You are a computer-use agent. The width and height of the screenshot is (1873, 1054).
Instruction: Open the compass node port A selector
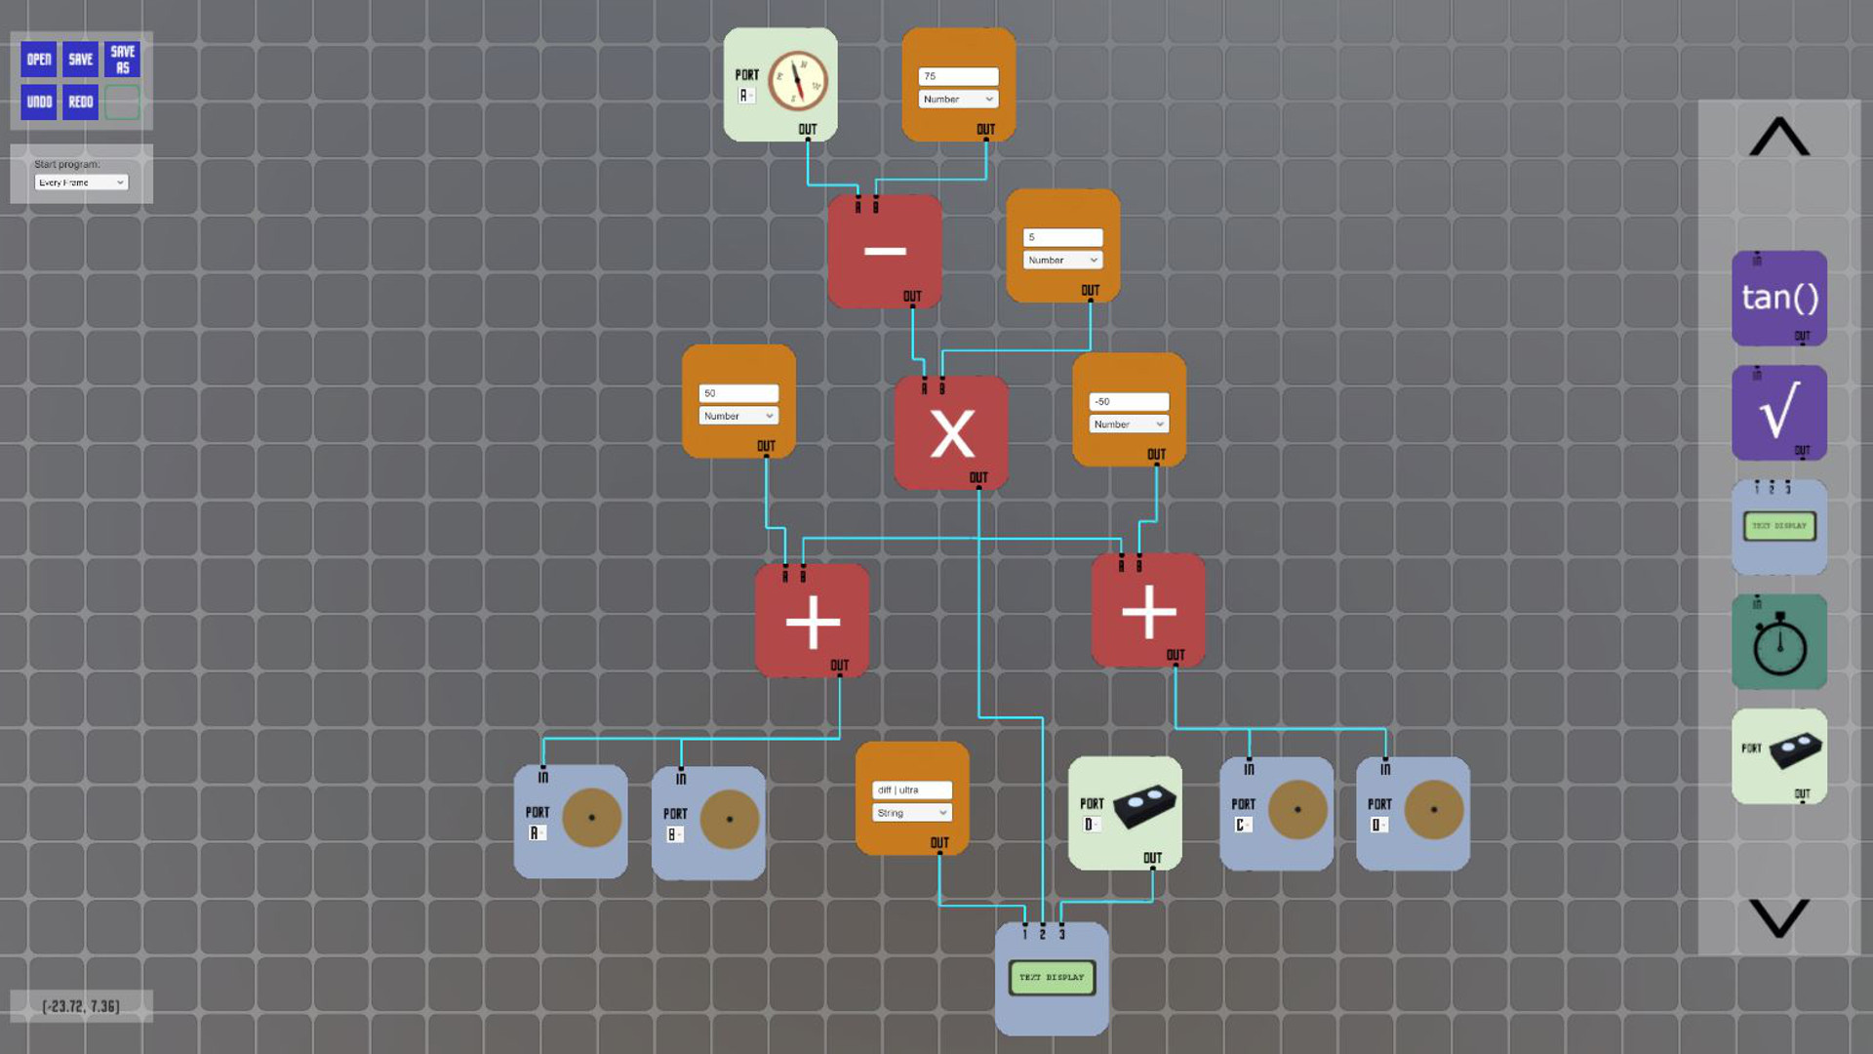click(x=745, y=96)
